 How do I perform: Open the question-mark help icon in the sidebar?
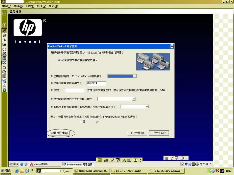4,25
